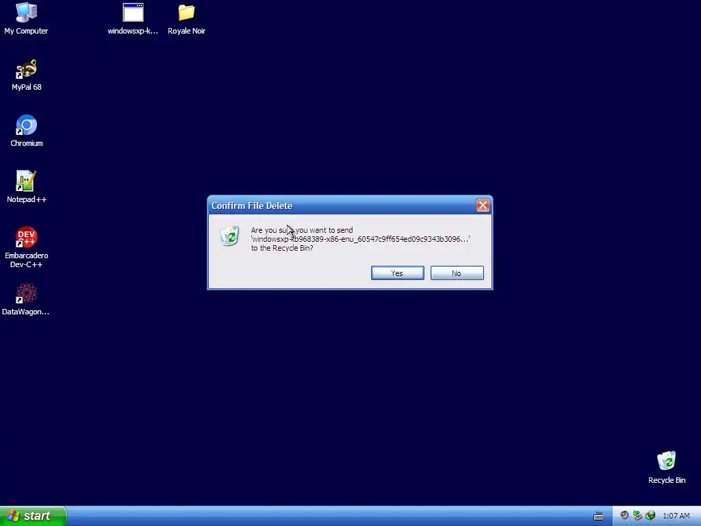Click the on-screen keyboard taskbar icon
Screen dimensions: 701x526
click(x=598, y=516)
